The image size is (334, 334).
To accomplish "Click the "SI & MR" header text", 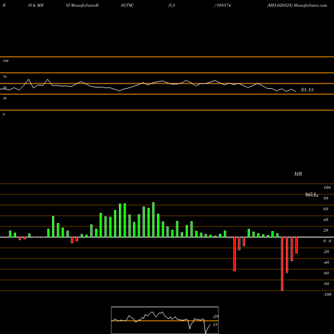I will click(35, 5).
